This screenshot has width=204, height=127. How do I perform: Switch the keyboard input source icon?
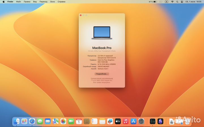click(x=167, y=2)
